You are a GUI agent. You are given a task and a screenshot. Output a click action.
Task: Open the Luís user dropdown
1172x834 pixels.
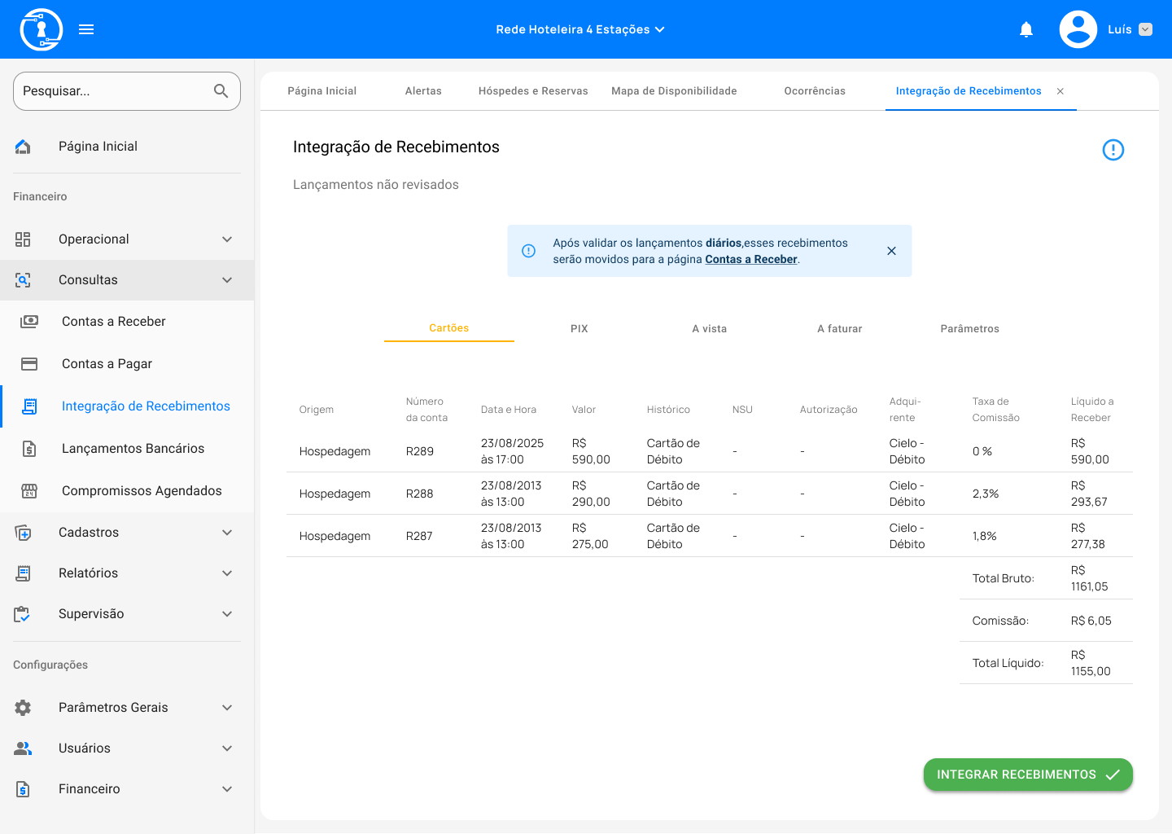click(x=1145, y=29)
